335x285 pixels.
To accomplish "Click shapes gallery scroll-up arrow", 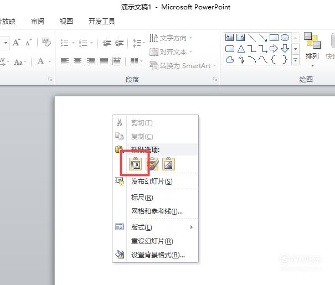I will [296, 38].
